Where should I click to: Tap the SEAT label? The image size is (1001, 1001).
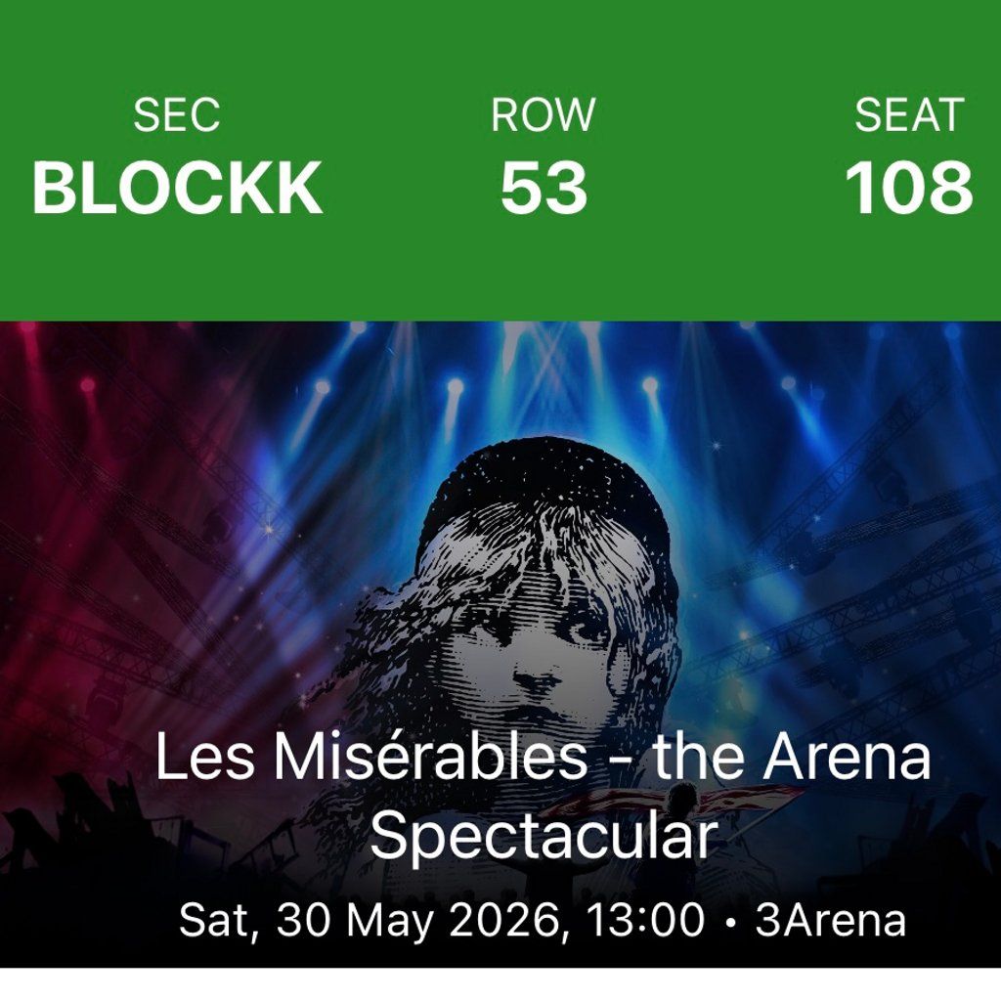pyautogui.click(x=909, y=116)
